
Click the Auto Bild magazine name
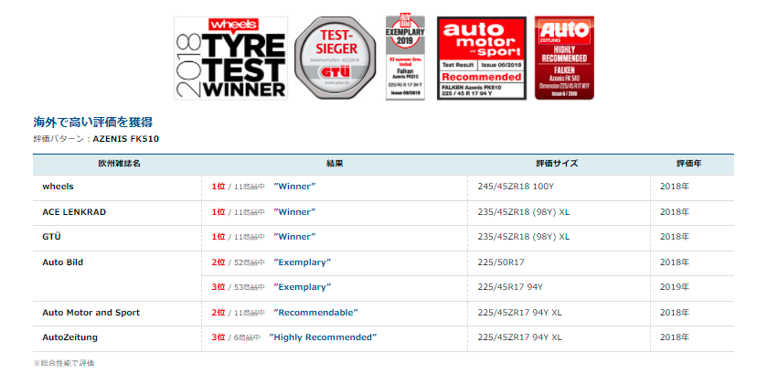point(63,262)
